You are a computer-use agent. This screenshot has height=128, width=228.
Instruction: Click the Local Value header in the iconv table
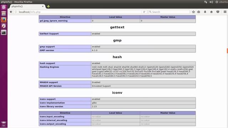click(x=115, y=113)
